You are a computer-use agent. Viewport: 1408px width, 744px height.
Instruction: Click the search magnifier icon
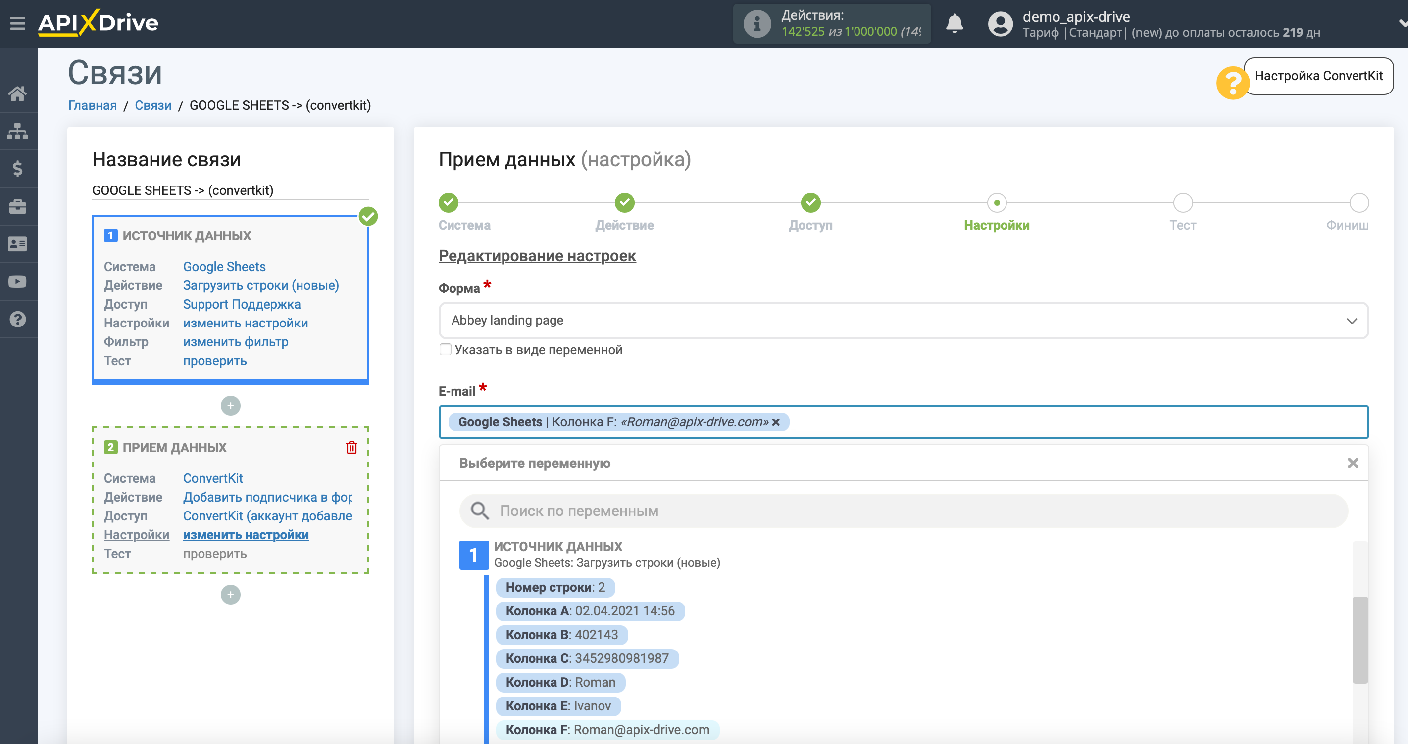click(479, 511)
